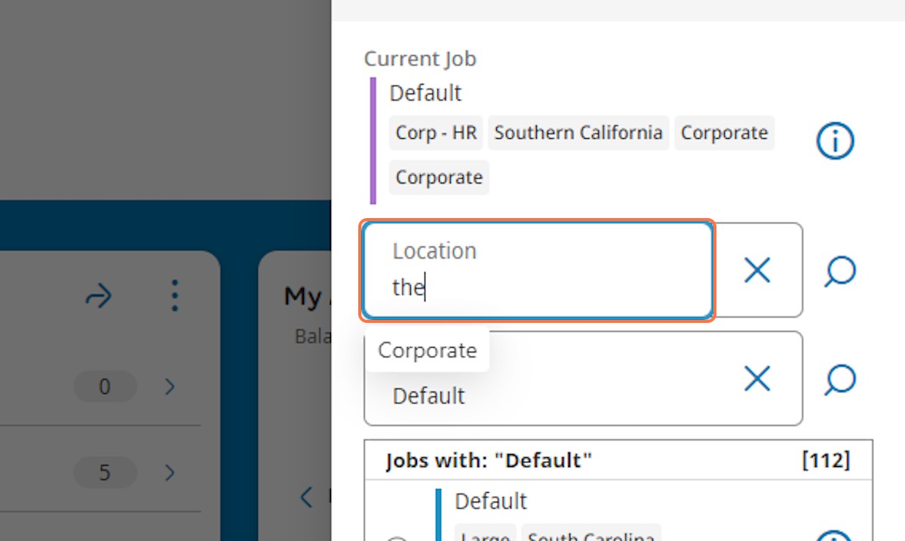Expand the row with count 5
905x541 pixels.
tap(170, 473)
